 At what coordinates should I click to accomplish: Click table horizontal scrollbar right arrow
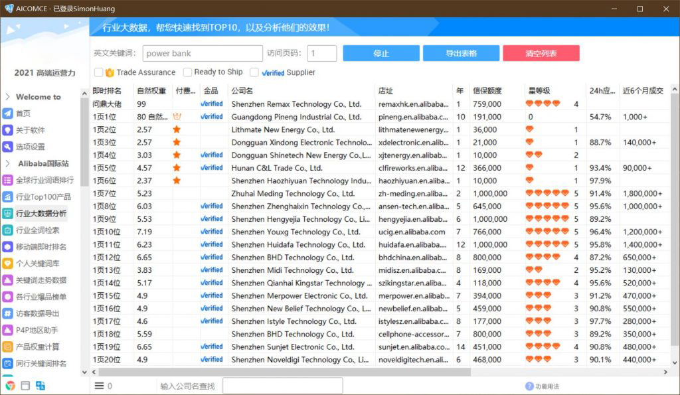click(665, 372)
